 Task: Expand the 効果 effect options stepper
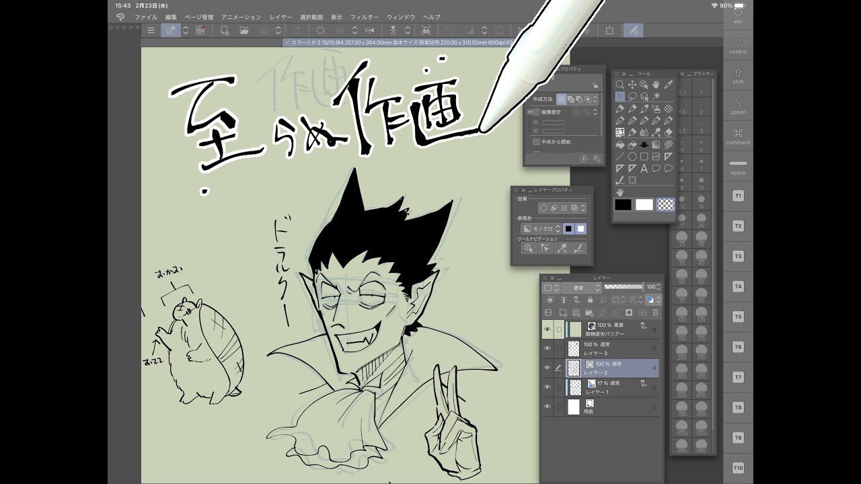pyautogui.click(x=583, y=208)
